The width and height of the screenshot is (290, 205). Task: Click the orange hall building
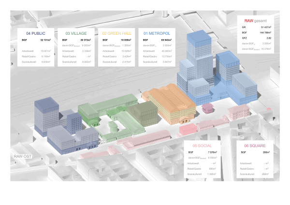pos(169,102)
